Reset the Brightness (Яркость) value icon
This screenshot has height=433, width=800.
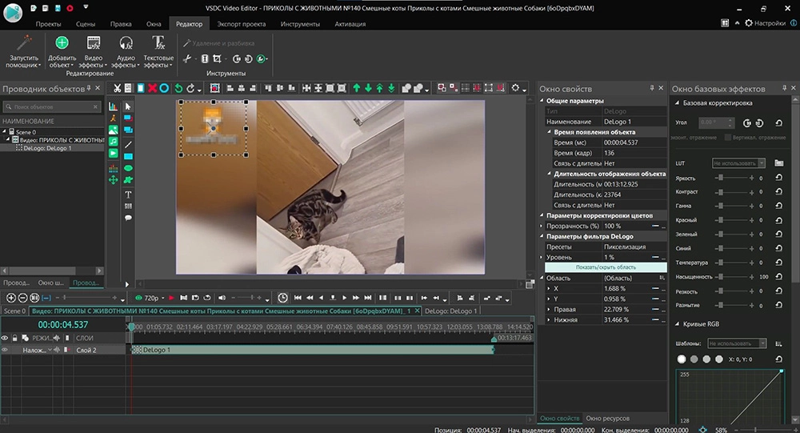pyautogui.click(x=778, y=178)
